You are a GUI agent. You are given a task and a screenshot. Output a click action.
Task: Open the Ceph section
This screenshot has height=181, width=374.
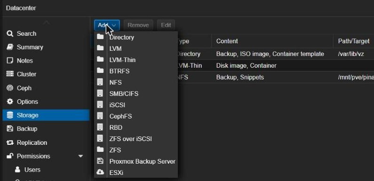tap(46, 88)
